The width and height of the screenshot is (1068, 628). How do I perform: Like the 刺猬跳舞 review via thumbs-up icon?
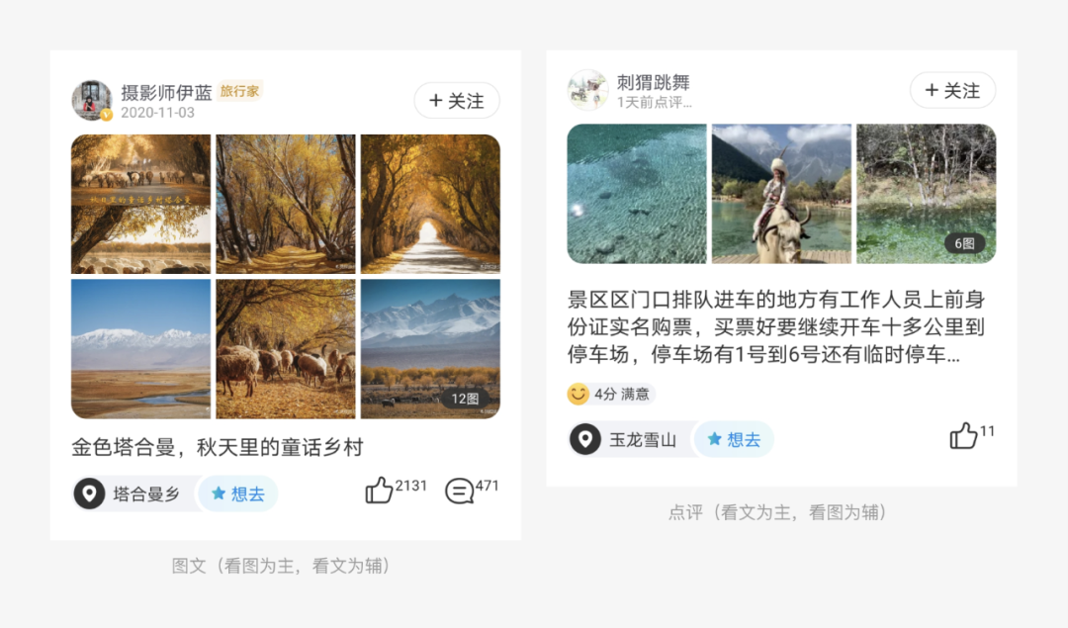tap(963, 436)
